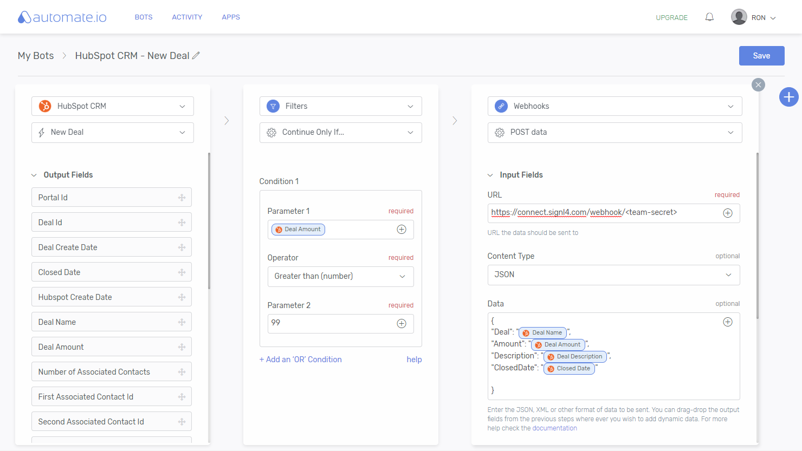802x451 pixels.
Task: Click plus icon in Parameter 1 field
Action: click(402, 230)
